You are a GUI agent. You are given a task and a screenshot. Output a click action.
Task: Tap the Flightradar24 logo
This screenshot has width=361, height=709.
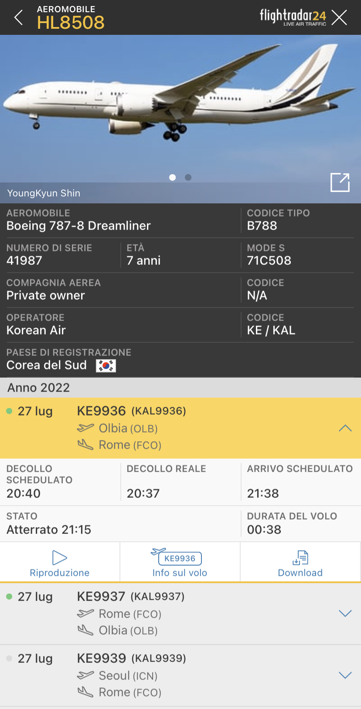click(293, 17)
